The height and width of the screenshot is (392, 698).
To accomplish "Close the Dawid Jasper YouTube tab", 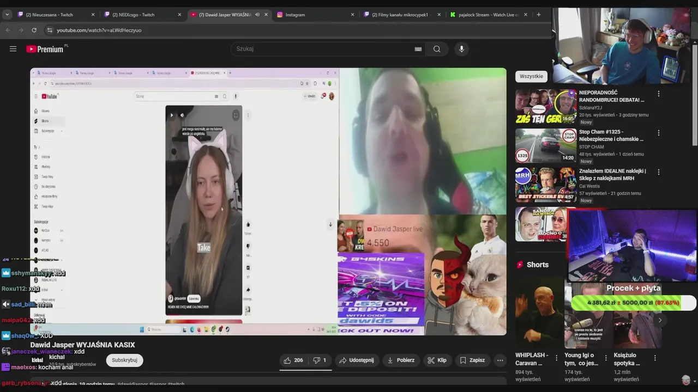I will [266, 15].
